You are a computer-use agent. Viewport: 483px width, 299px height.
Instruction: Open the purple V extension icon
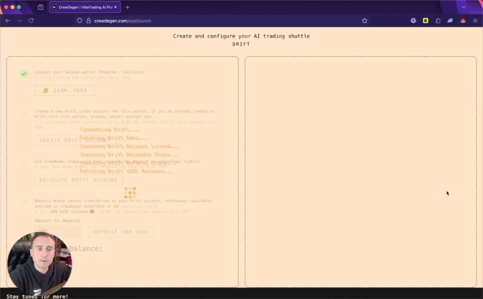[x=414, y=20]
